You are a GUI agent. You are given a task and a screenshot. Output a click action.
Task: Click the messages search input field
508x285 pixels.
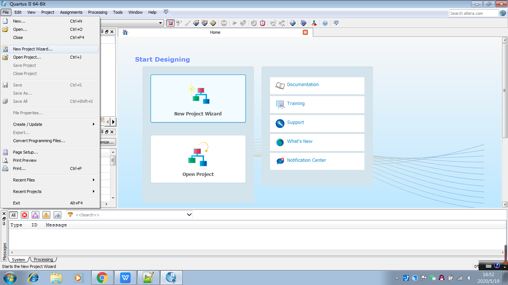tap(129, 215)
